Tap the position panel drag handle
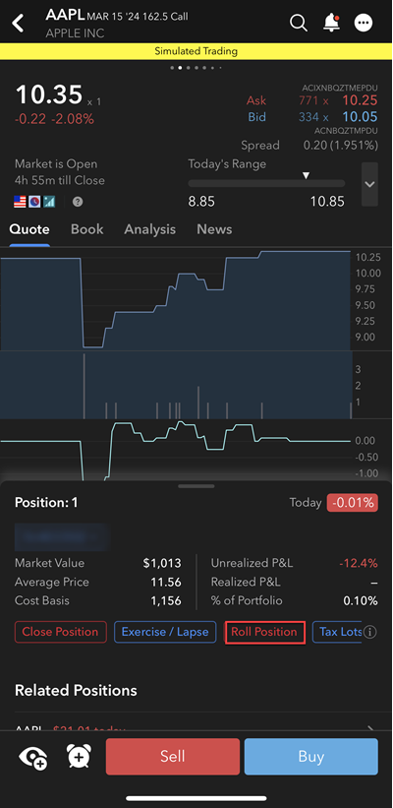The width and height of the screenshot is (393, 808). coord(196,486)
